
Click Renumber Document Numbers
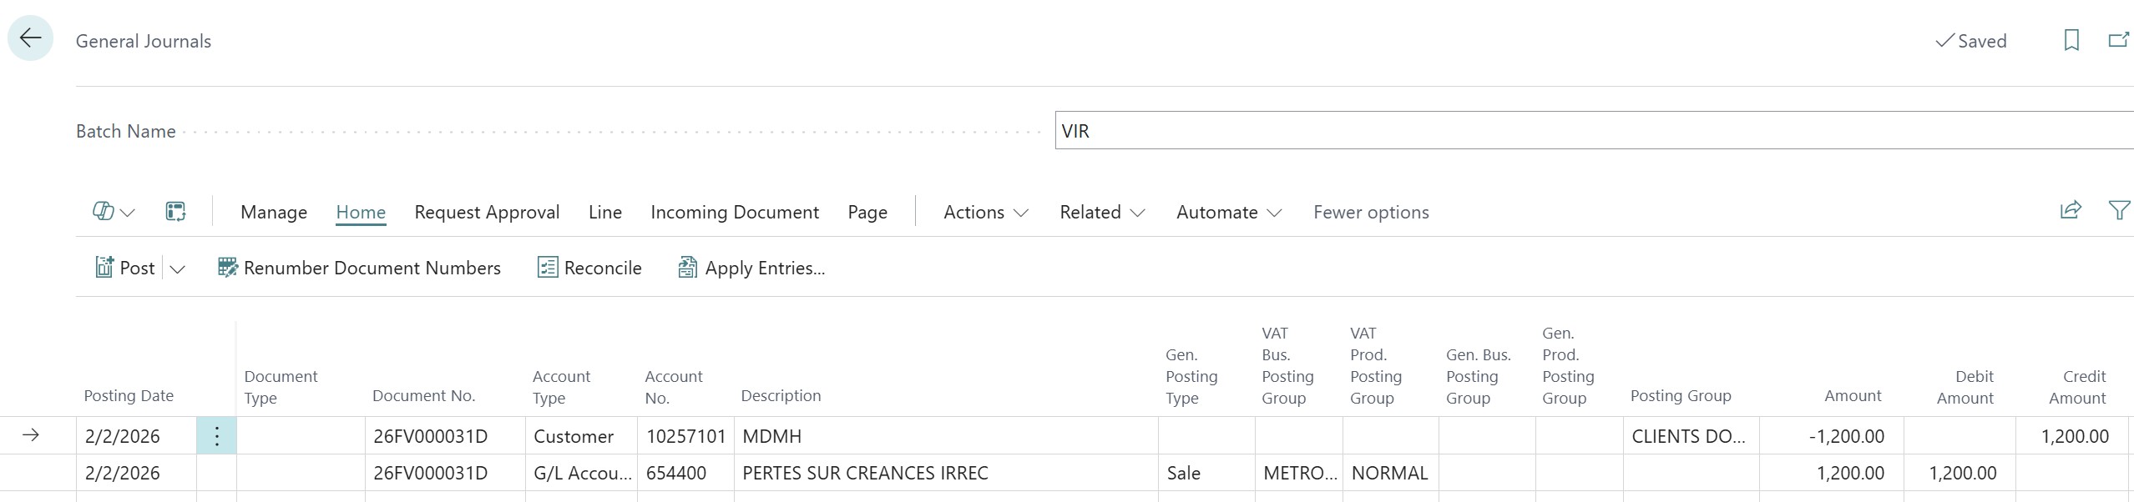click(359, 268)
